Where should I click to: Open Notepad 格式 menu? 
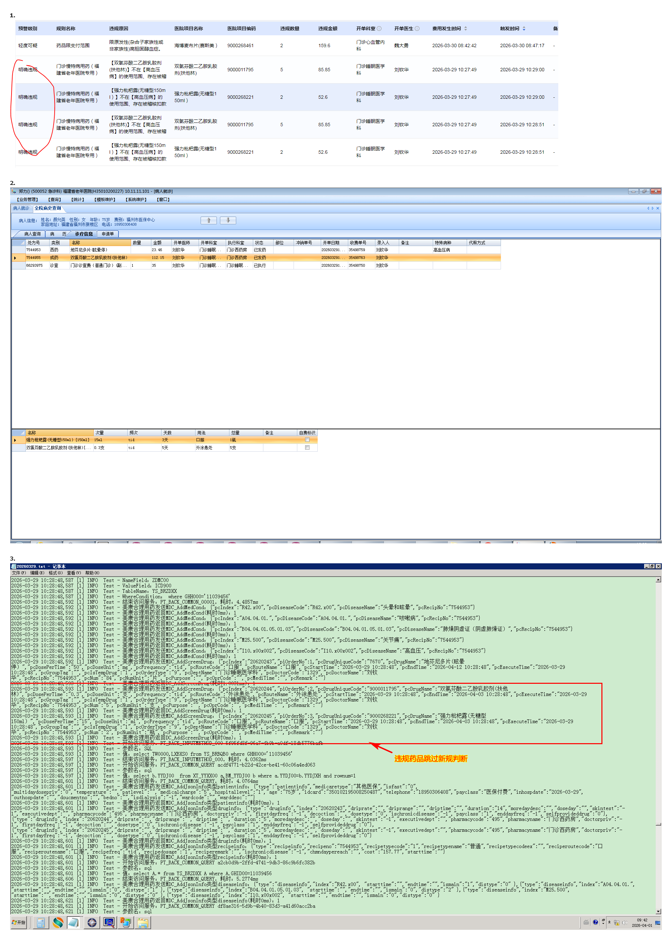pyautogui.click(x=55, y=573)
